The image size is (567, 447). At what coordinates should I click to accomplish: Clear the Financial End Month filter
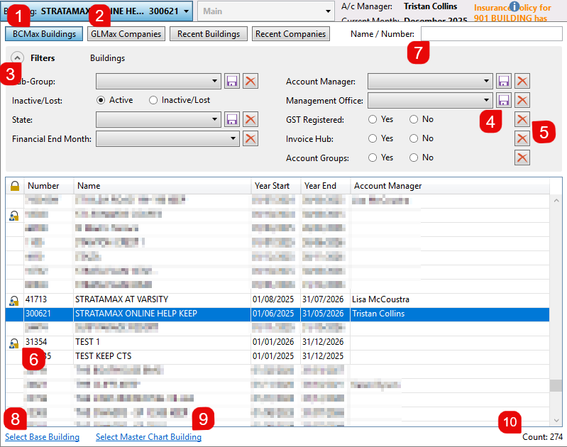point(251,138)
